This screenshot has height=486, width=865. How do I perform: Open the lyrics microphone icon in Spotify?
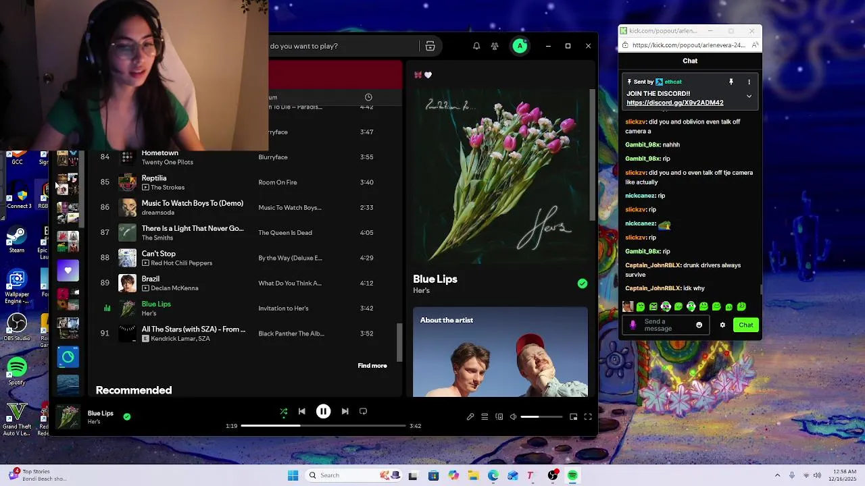[470, 417]
